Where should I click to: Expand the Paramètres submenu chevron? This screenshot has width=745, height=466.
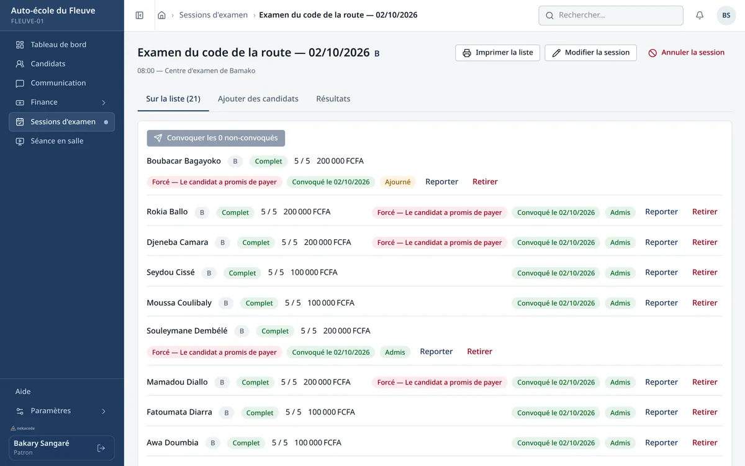pyautogui.click(x=104, y=411)
